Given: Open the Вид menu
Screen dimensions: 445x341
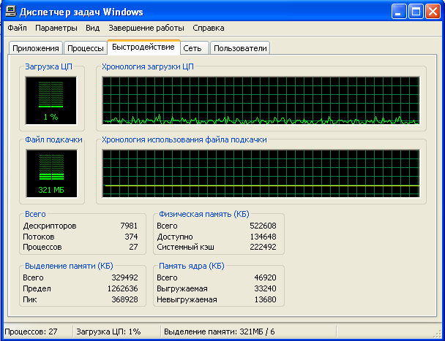Looking at the screenshot, I should [92, 28].
